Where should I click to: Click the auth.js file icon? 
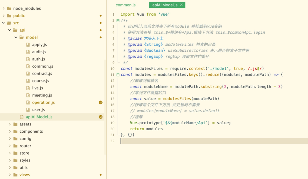click(28, 59)
